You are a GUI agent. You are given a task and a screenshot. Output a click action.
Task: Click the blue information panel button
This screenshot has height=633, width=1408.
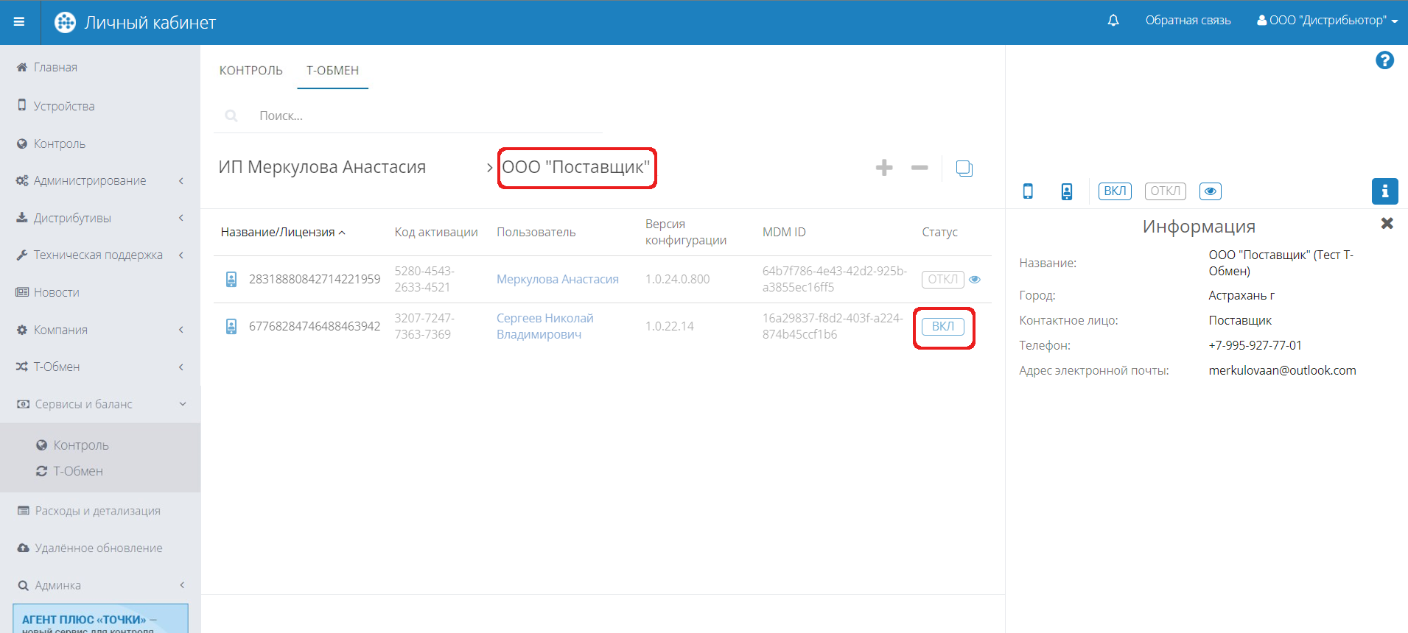[x=1384, y=191]
